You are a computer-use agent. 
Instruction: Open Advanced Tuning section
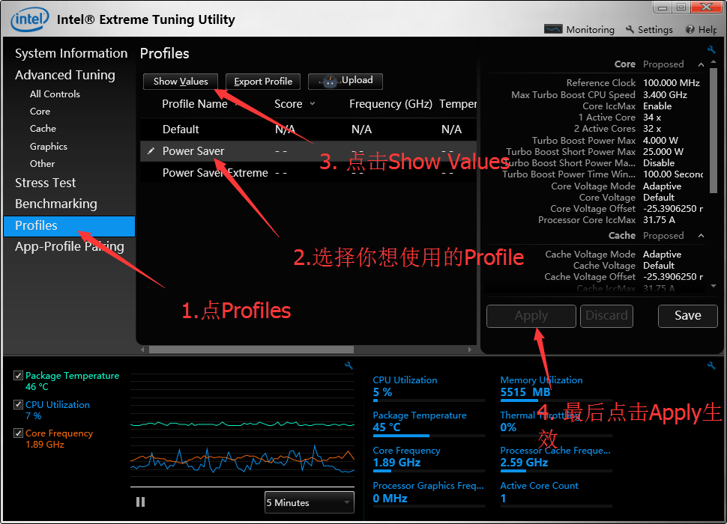click(65, 75)
